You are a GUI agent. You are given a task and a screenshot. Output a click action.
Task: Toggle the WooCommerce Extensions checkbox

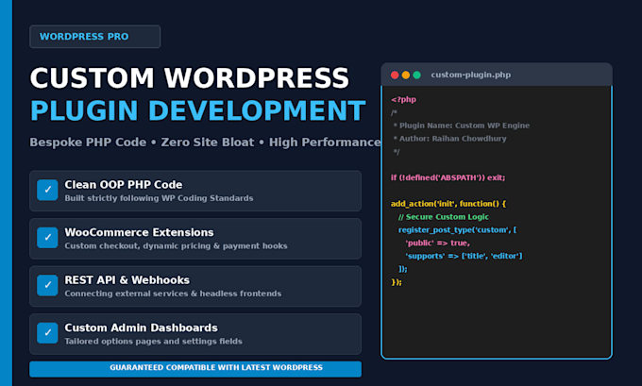[47, 238]
